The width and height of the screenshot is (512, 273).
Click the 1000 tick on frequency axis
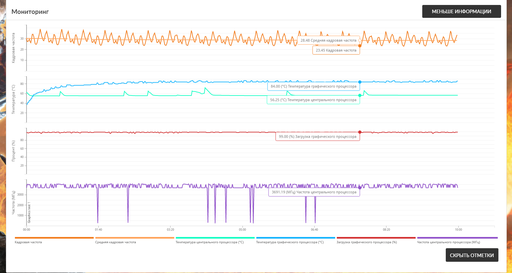click(x=21, y=215)
